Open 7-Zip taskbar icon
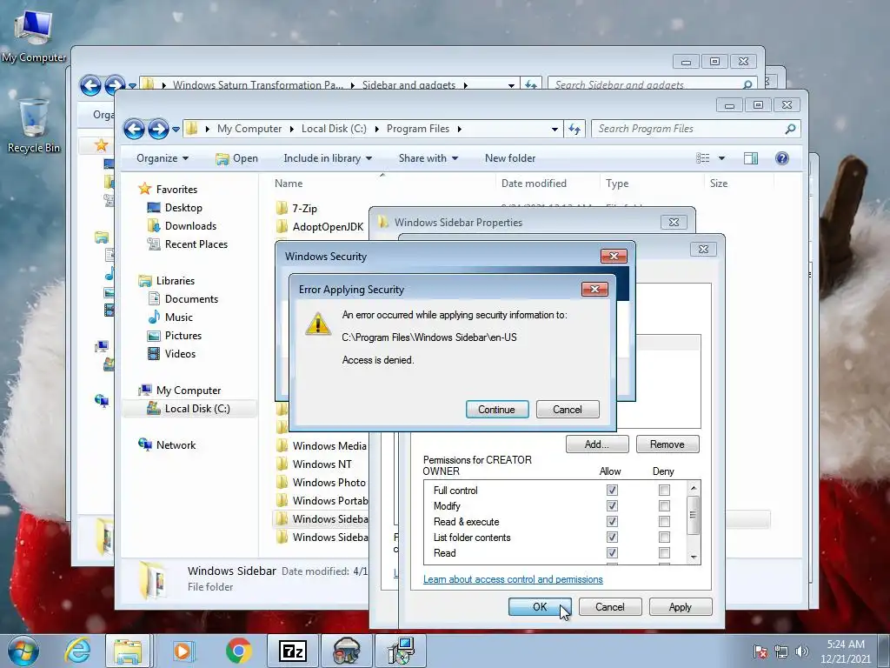The image size is (890, 668). pyautogui.click(x=293, y=651)
